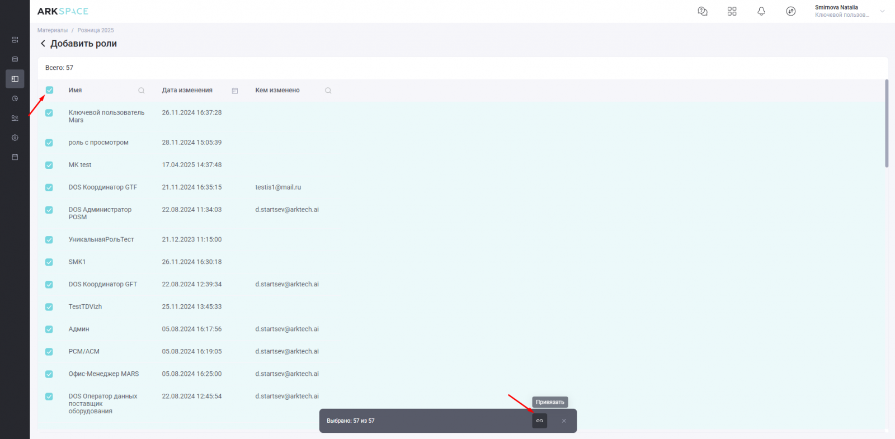Click Выбрано: 57 из 57 text

pos(351,421)
